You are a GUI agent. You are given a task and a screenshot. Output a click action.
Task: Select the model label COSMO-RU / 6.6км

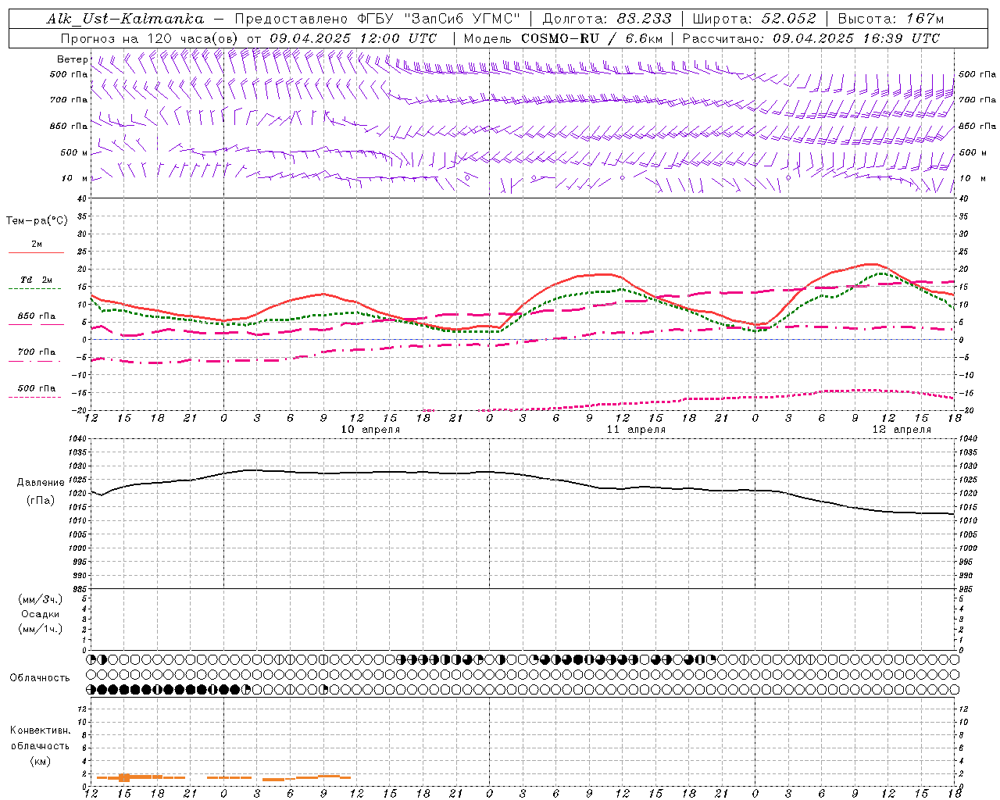[592, 38]
